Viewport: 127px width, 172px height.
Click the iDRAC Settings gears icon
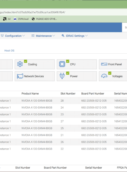pyautogui.click(x=63, y=35)
